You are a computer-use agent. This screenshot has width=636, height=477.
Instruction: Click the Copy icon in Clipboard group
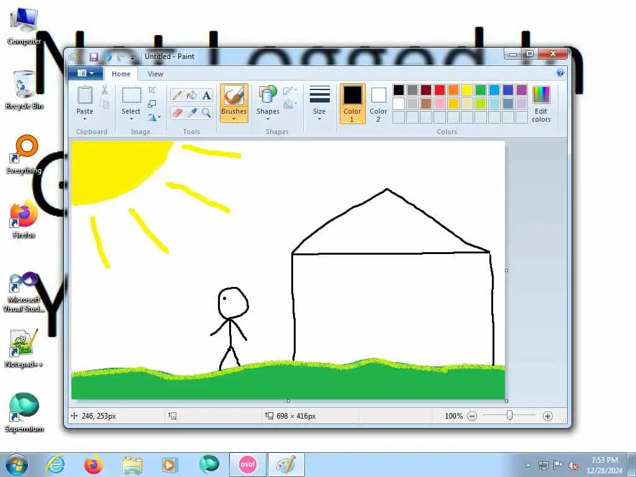(x=104, y=104)
